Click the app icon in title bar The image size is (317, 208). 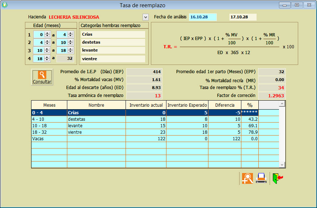(x=4, y=5)
